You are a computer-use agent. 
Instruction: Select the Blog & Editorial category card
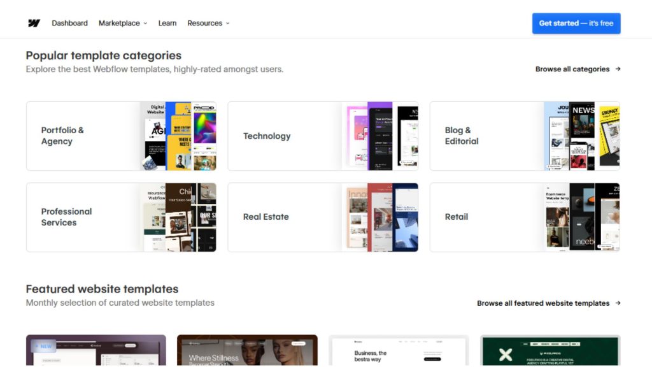tap(525, 136)
